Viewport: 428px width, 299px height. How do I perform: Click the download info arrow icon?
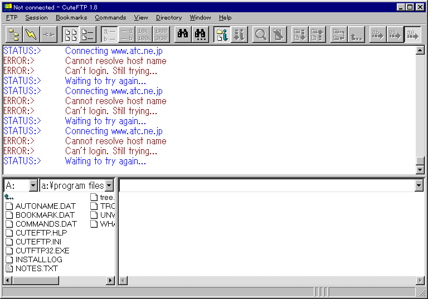point(239,35)
